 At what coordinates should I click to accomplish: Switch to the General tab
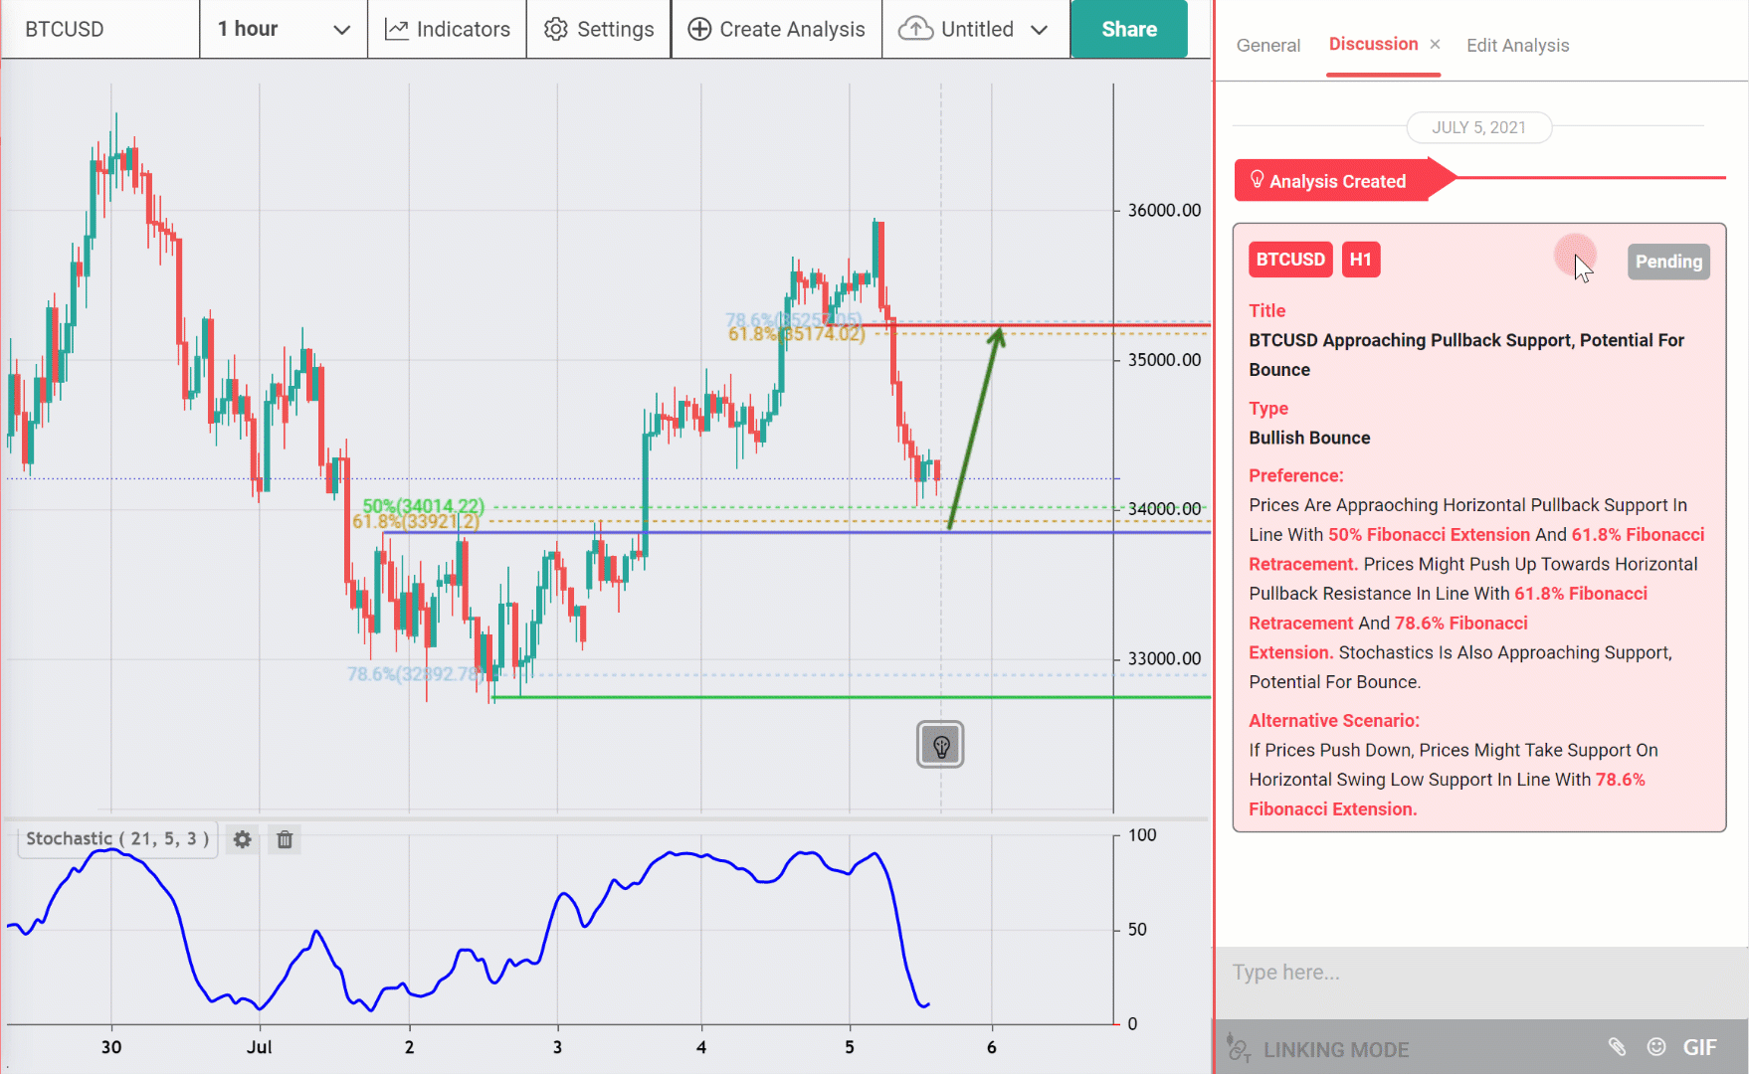coord(1268,46)
